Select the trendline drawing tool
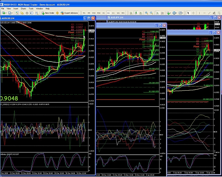Viewport: 222px width, 177px height. 209,13
